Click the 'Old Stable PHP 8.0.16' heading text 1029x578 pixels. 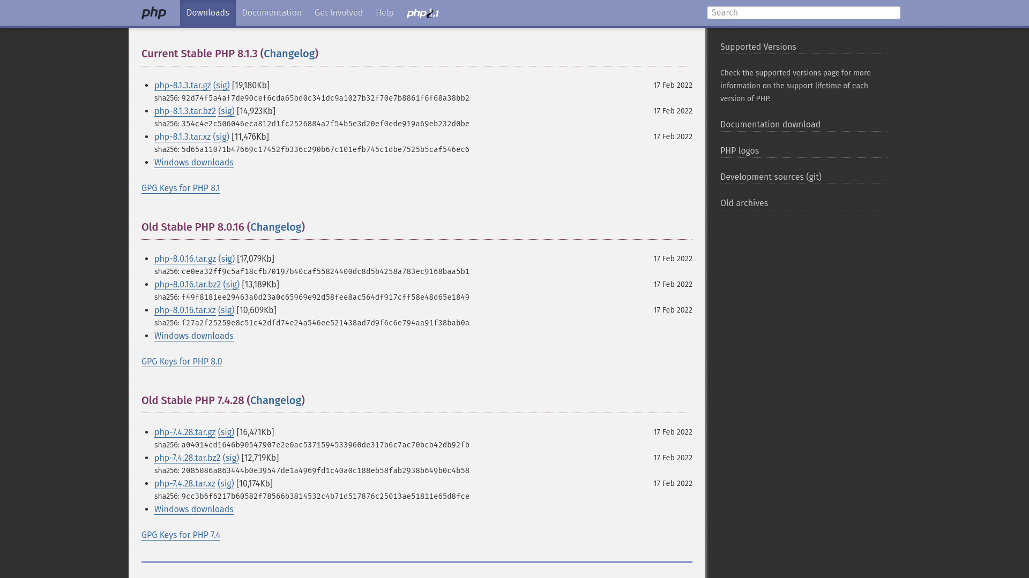pos(193,227)
